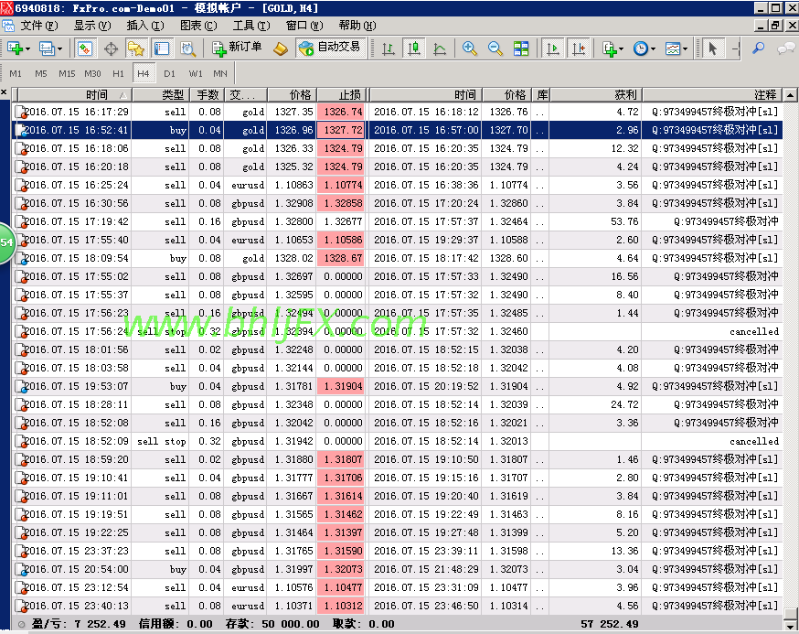Sort by the 止损 column header

[x=341, y=95]
